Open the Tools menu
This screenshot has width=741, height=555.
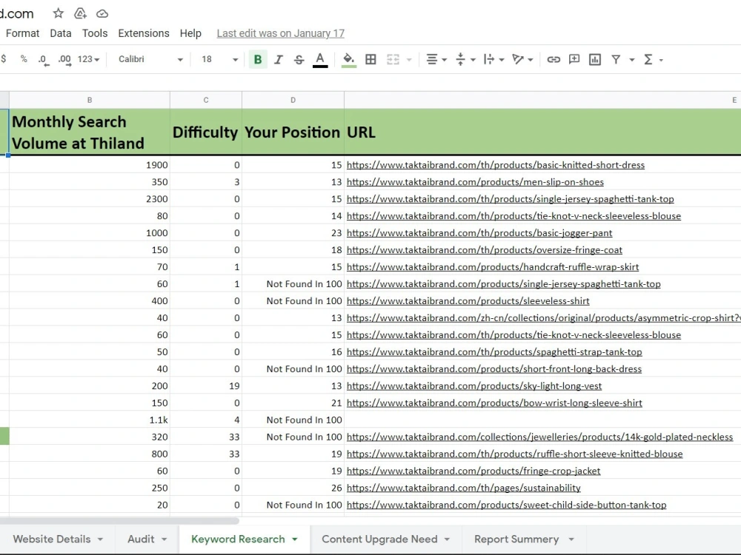tap(95, 33)
